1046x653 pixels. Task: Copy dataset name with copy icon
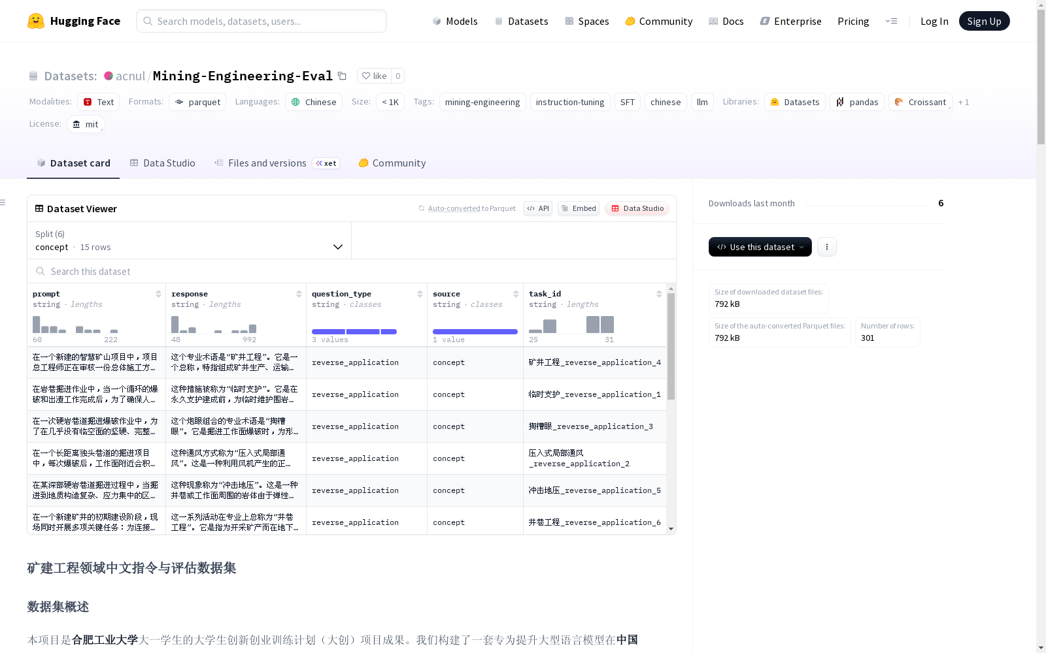click(x=342, y=76)
